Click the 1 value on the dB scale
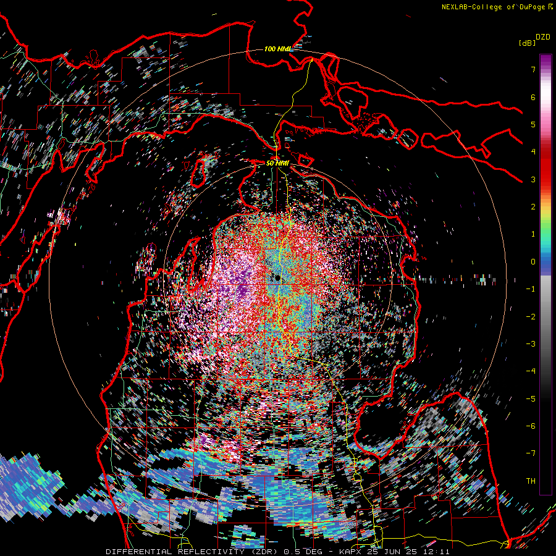 pos(533,234)
